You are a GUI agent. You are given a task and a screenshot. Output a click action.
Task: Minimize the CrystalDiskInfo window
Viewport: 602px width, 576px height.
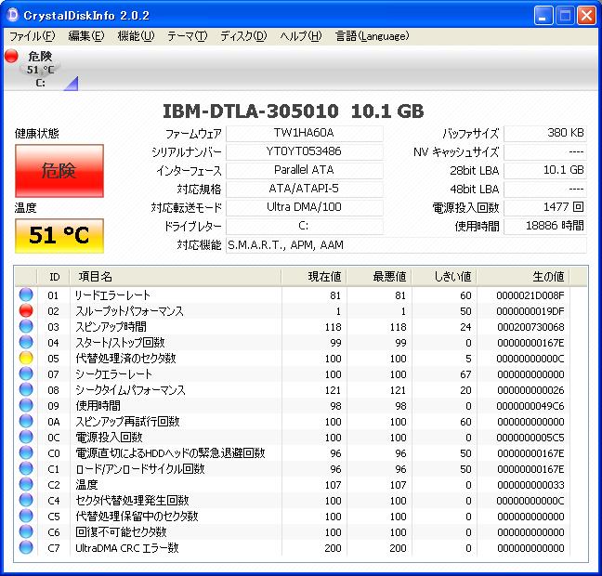pos(543,16)
